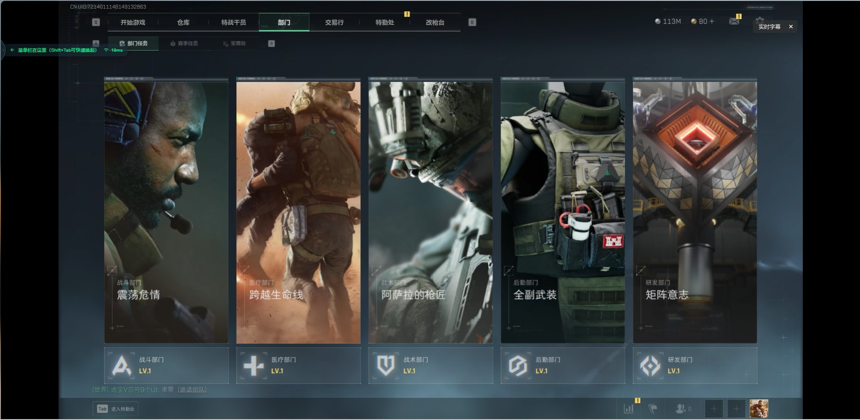This screenshot has height=420, width=860.
Task: Close the 实时字幕 overlay
Action: (x=791, y=27)
